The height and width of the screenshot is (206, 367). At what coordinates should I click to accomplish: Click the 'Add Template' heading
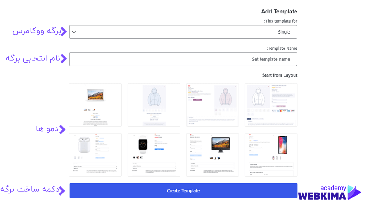click(x=279, y=12)
